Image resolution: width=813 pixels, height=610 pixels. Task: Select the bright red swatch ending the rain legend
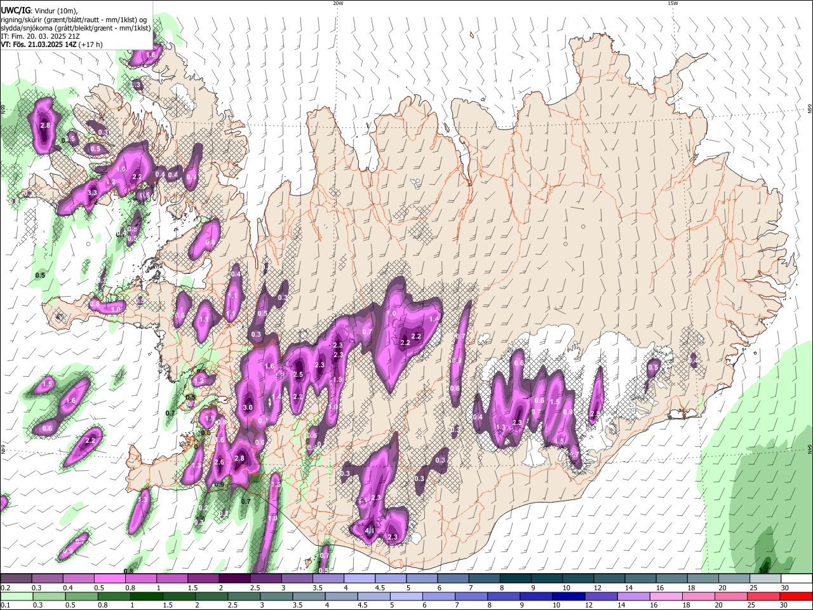tap(796, 596)
